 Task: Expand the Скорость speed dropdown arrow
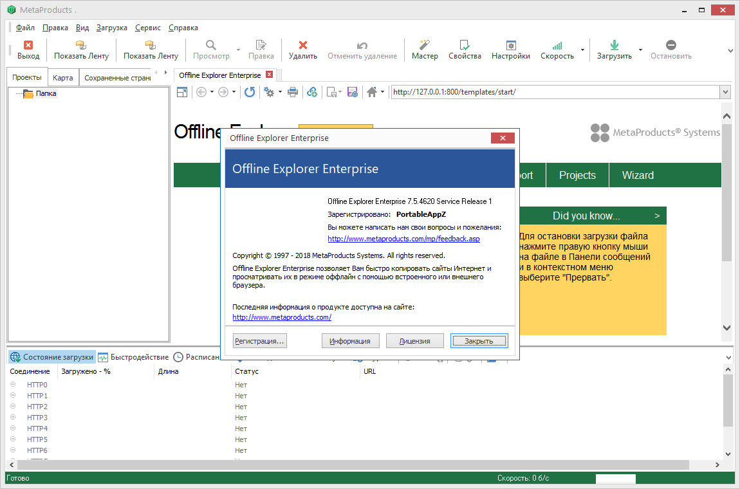[x=582, y=50]
